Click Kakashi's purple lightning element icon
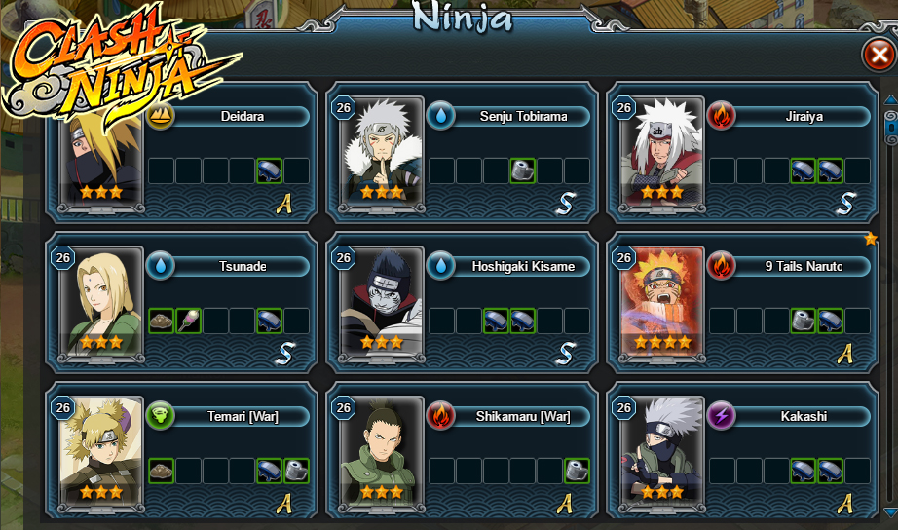The image size is (898, 530). coord(721,417)
